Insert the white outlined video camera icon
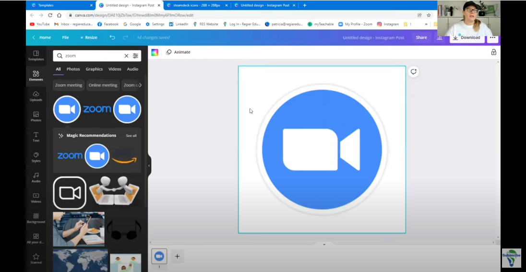This screenshot has width=526, height=272. [70, 193]
